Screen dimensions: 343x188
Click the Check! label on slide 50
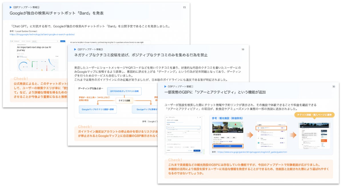(175, 160)
